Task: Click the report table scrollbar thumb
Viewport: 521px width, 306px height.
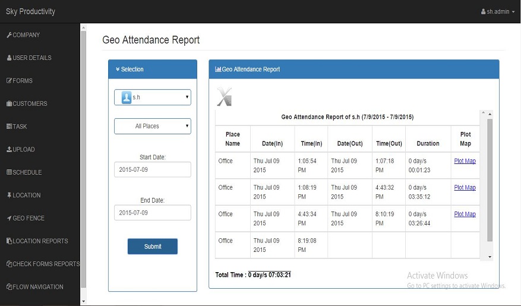Action: pos(490,180)
